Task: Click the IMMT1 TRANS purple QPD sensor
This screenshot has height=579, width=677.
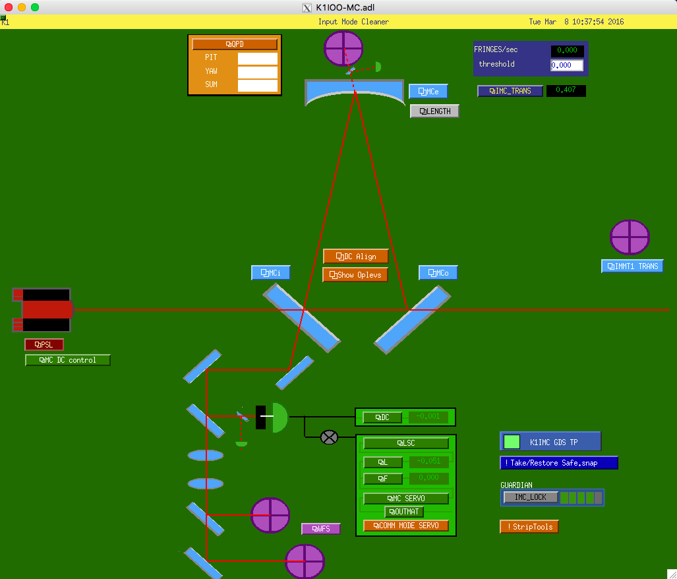Action: pyautogui.click(x=630, y=237)
